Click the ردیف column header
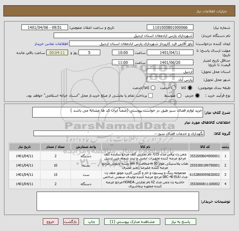The width and height of the screenshot is (239, 231). coord(225,147)
